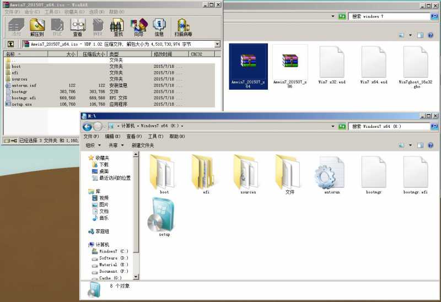Open the 音乐 (Music) library in the sidebar

(x=100, y=218)
